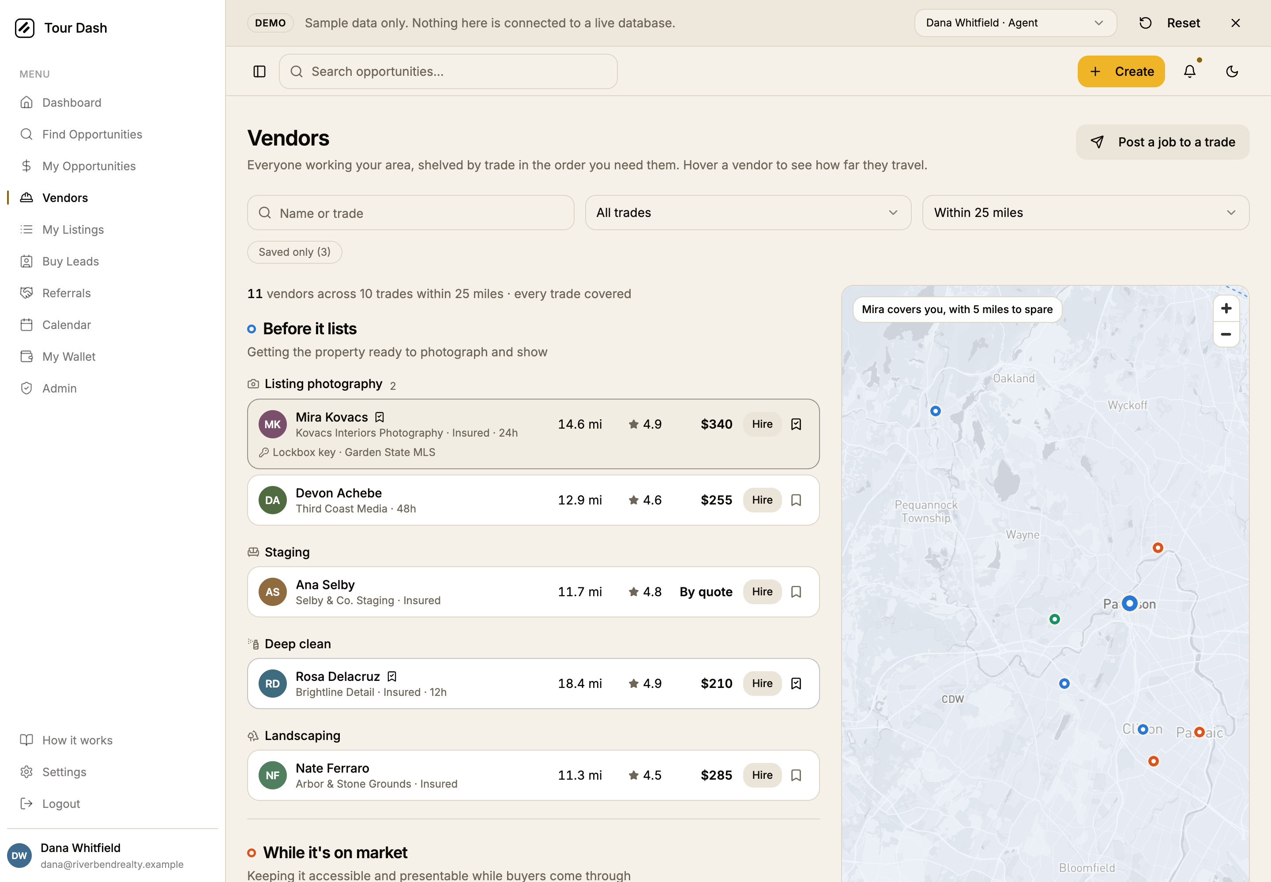
Task: Bookmark Nate Ferraro the landscaper
Action: click(x=796, y=775)
